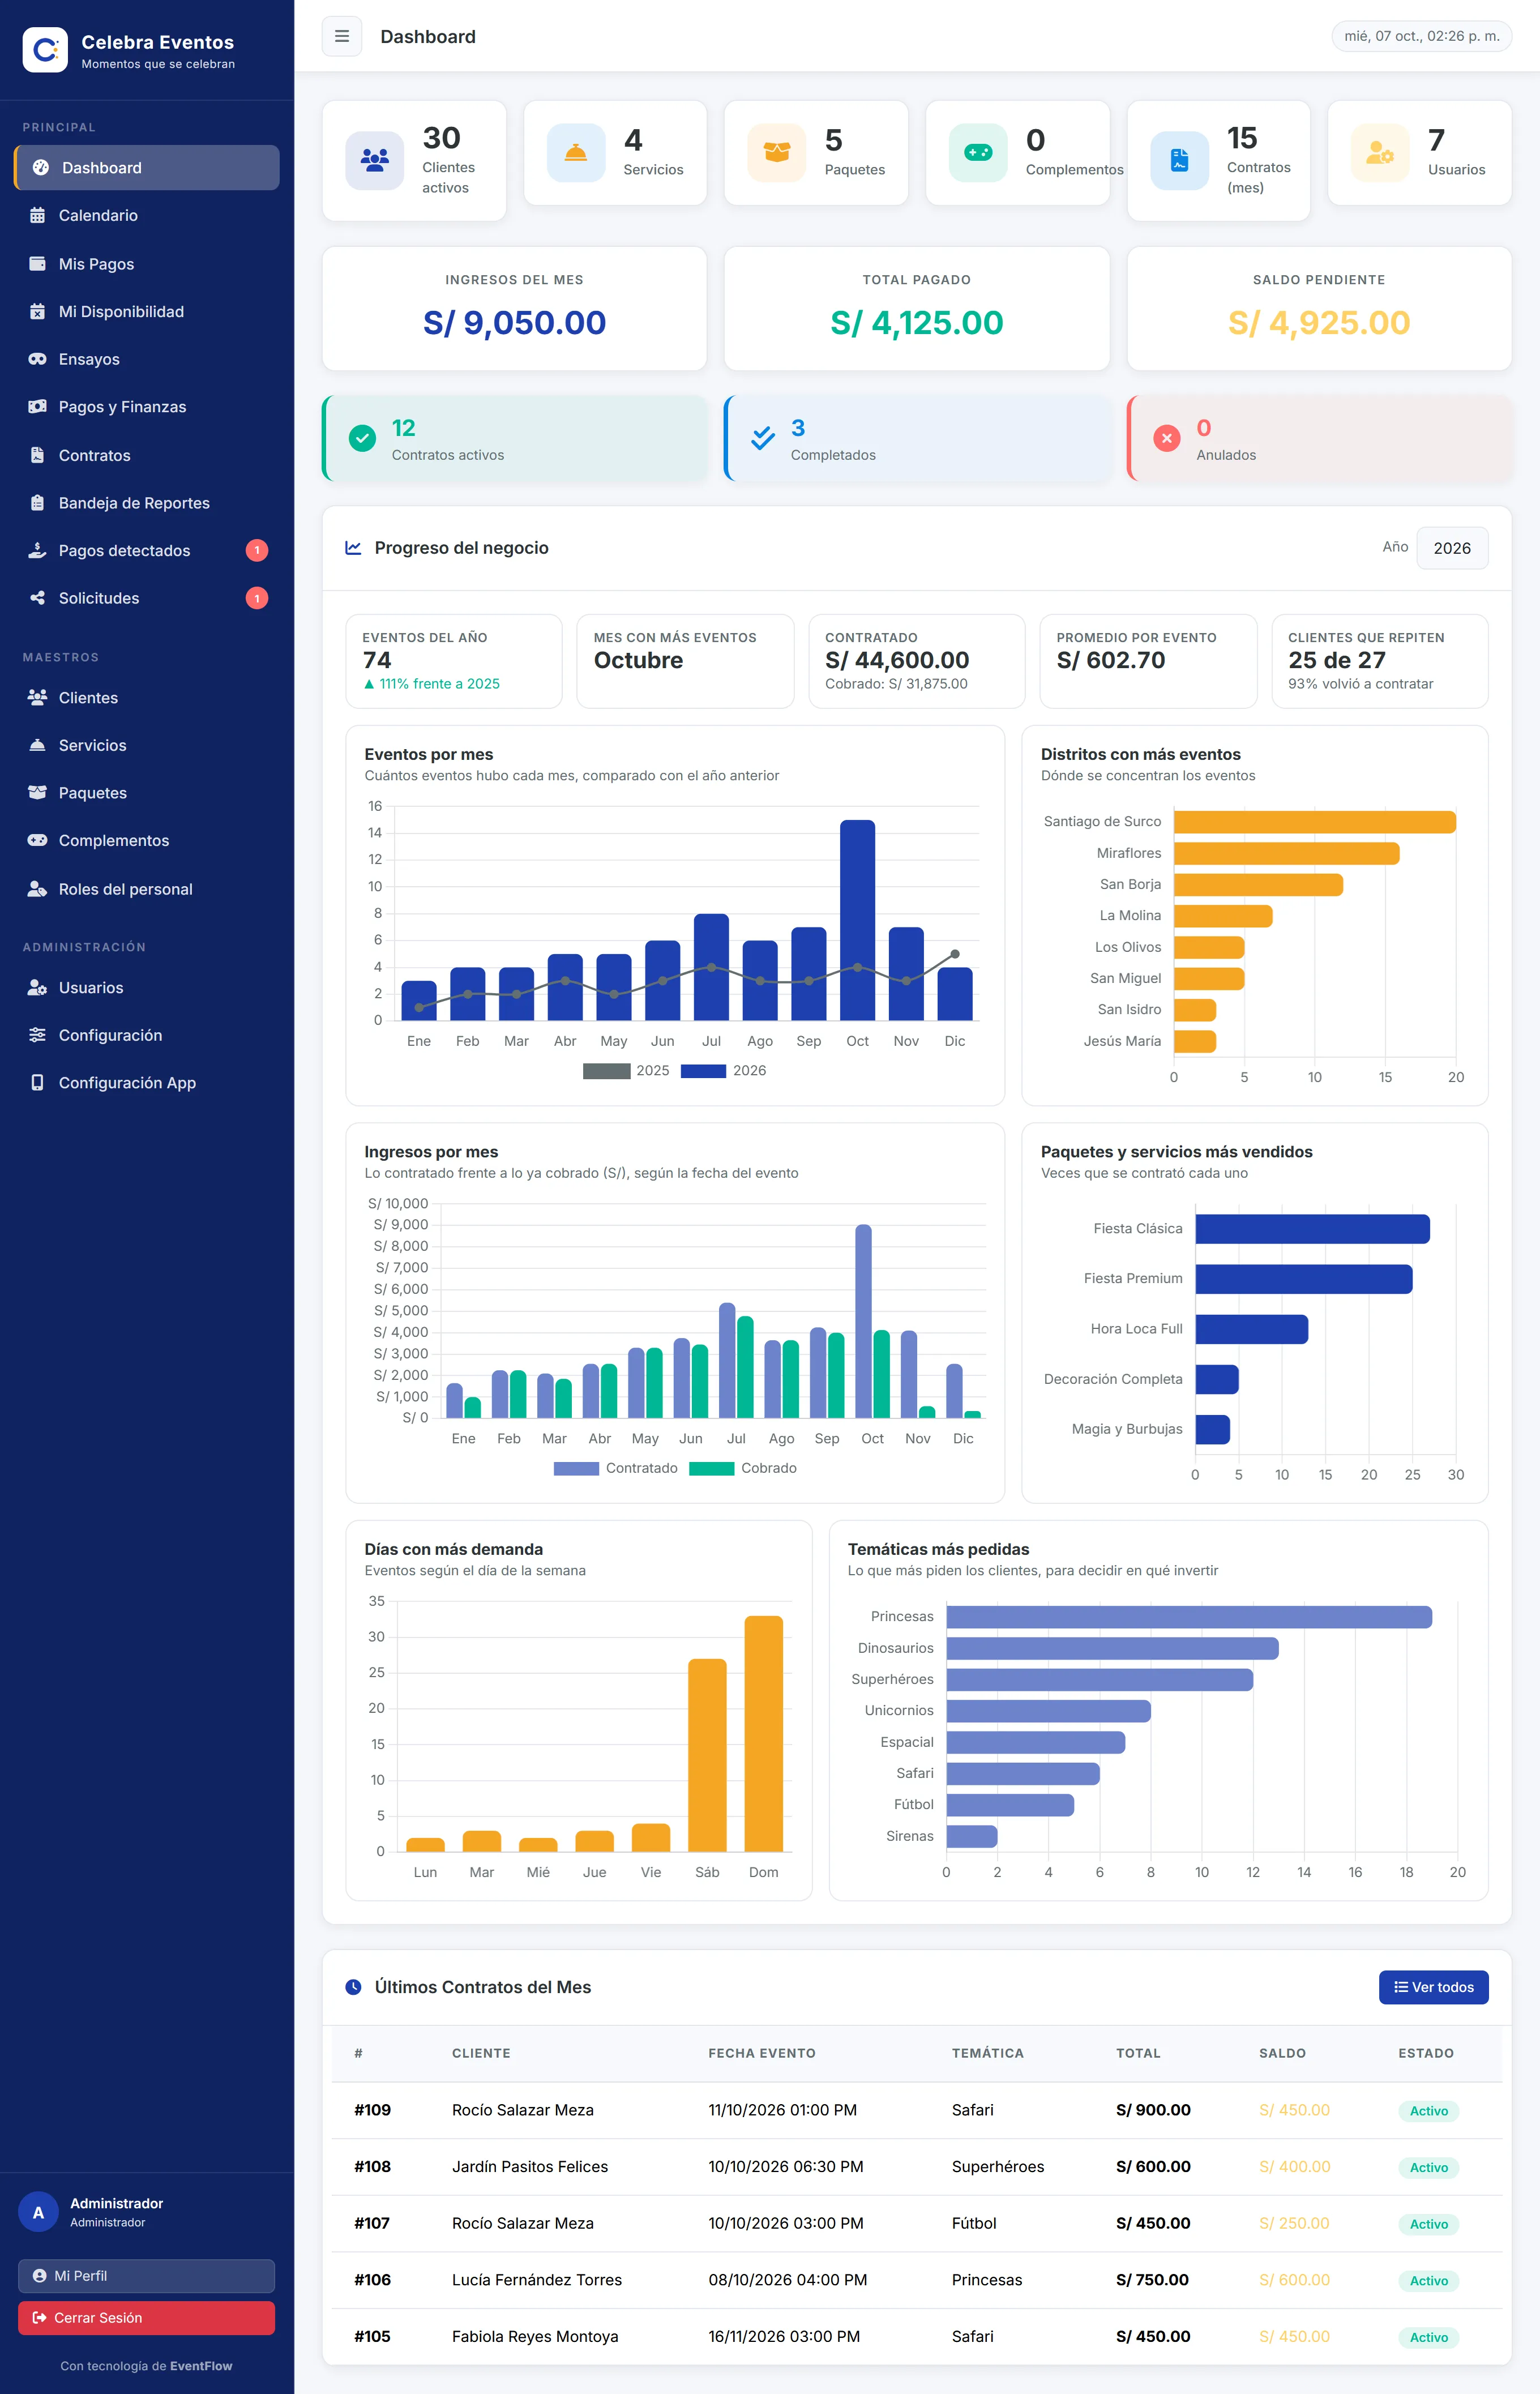The image size is (1540, 2394).
Task: Click the Octubre bar in Eventos por mes
Action: coord(857,920)
